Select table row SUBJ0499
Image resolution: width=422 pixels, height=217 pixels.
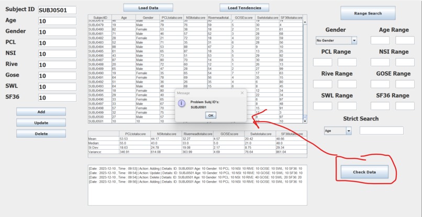pyautogui.click(x=195, y=112)
